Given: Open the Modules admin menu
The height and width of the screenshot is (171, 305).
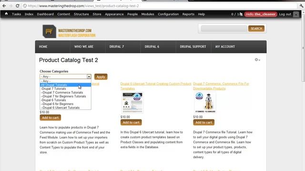Looking at the screenshot, I should pos(148,14).
